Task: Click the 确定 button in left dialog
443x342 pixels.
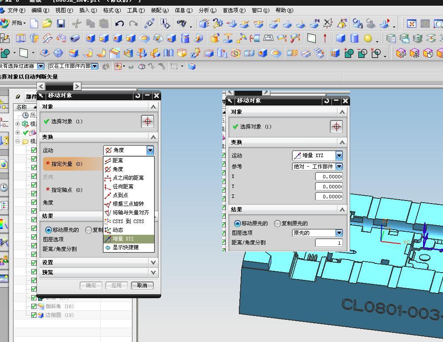Action: (x=91, y=286)
